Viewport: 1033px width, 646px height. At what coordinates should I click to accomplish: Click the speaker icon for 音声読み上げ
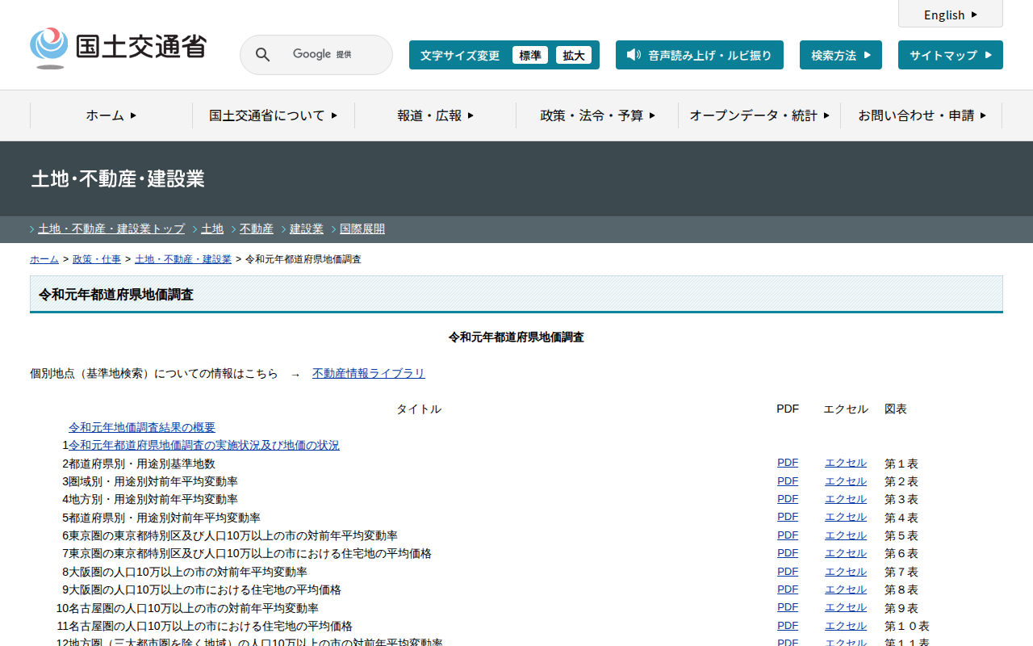[x=634, y=55]
